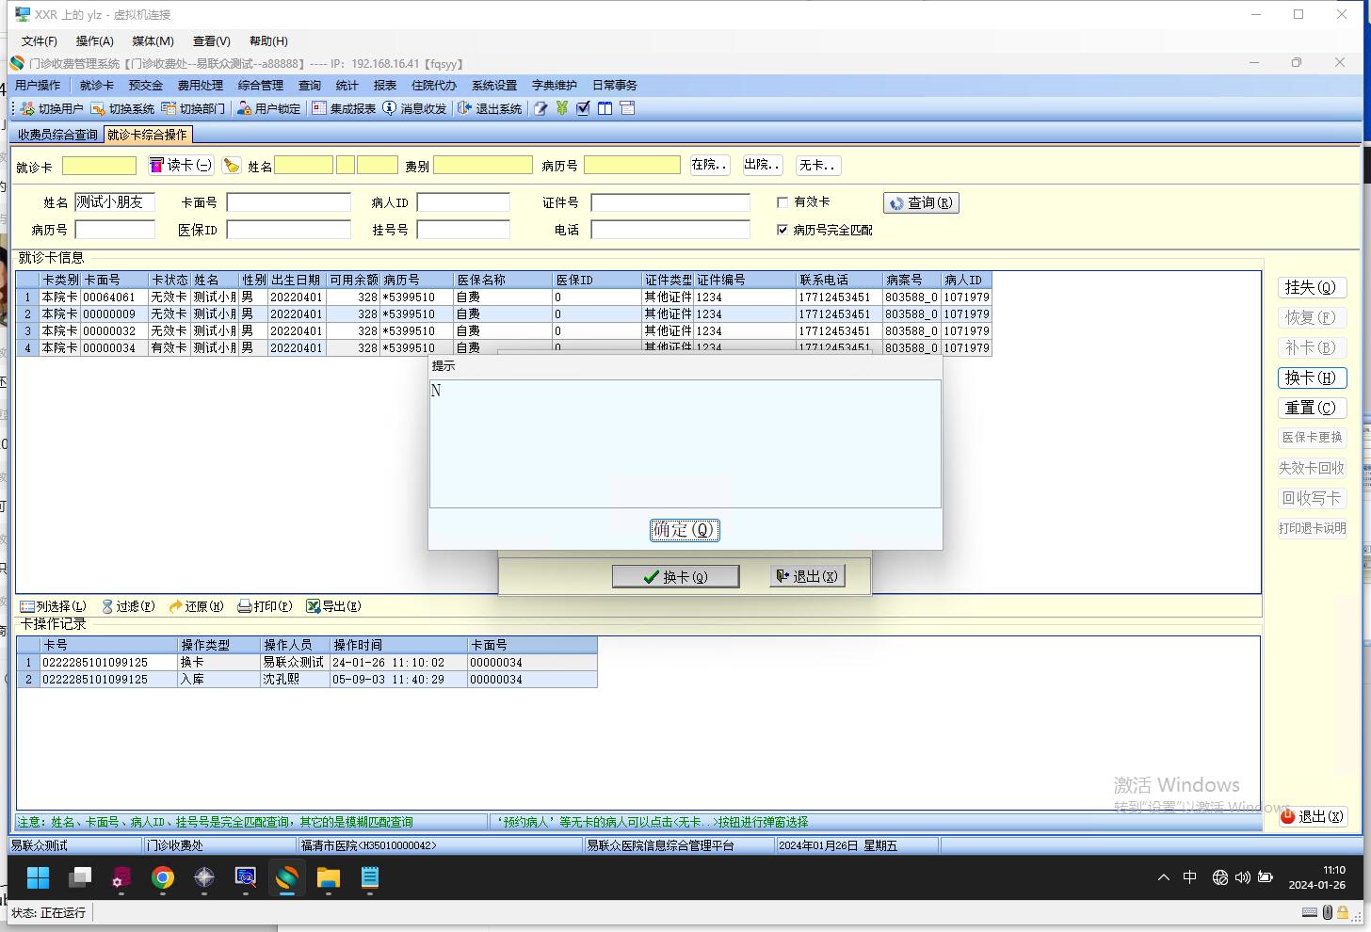The width and height of the screenshot is (1371, 932).
Task: Click the 重置(C) reset button
Action: [x=1312, y=408]
